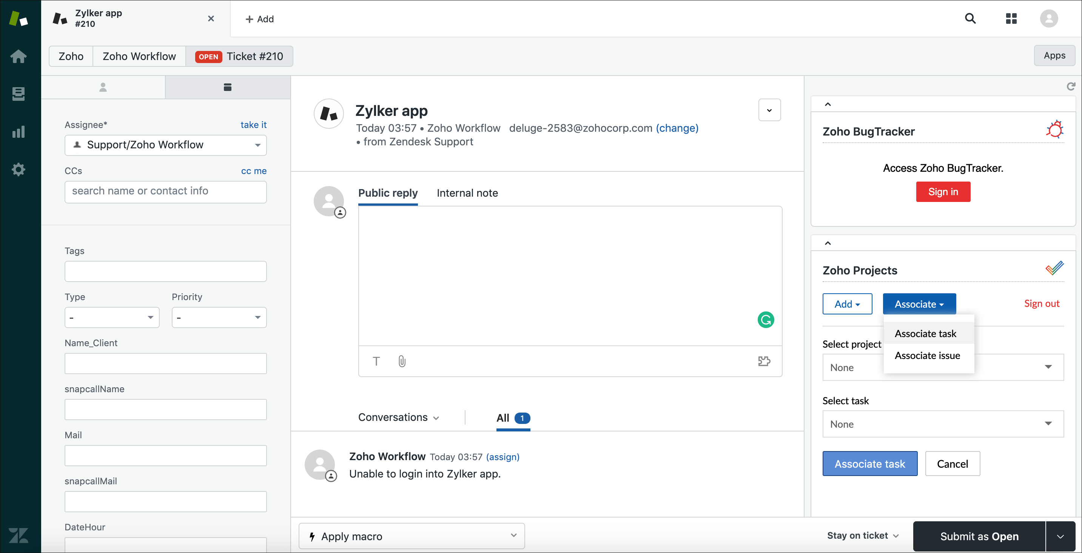
Task: Choose Associate issue menu option
Action: point(927,356)
